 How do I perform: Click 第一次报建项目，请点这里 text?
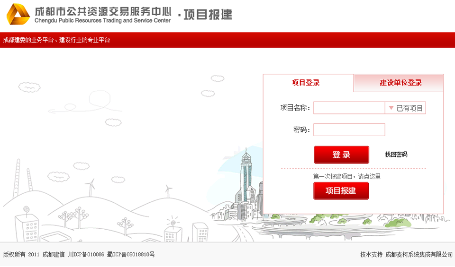pos(347,176)
